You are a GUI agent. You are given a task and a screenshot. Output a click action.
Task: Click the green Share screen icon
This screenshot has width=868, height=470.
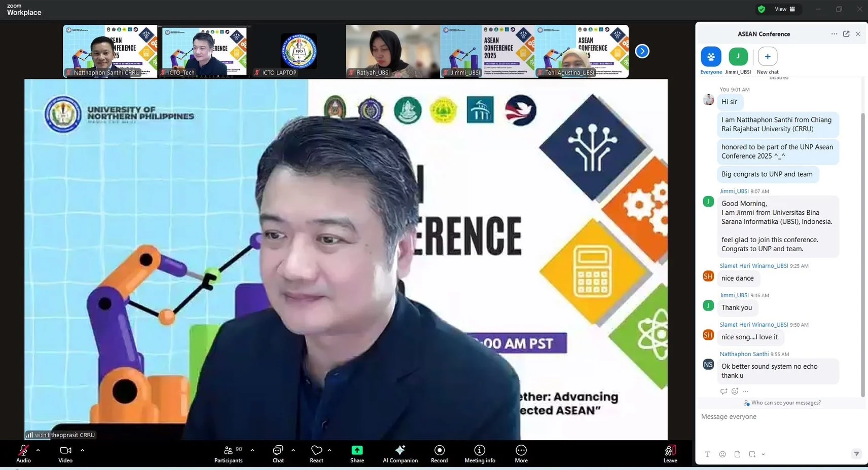click(357, 450)
